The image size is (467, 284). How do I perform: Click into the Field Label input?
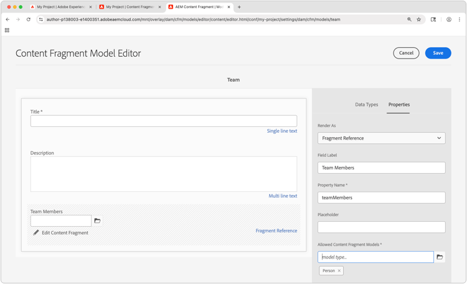pos(381,168)
